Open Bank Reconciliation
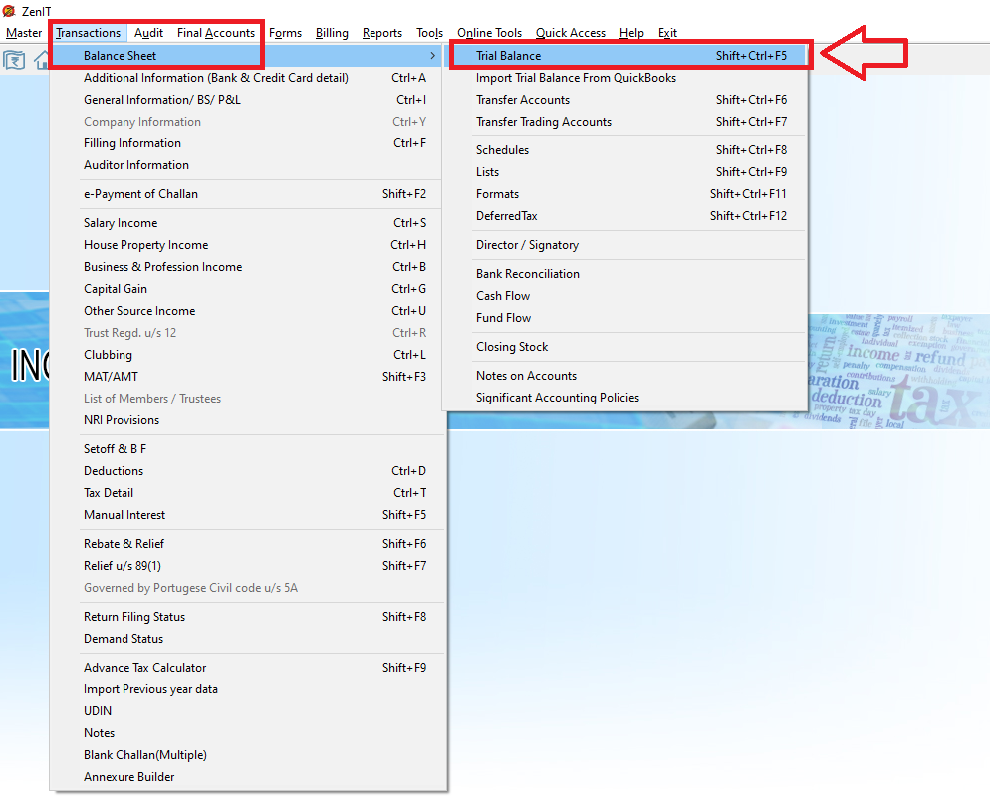The height and width of the screenshot is (808, 990). click(625, 274)
